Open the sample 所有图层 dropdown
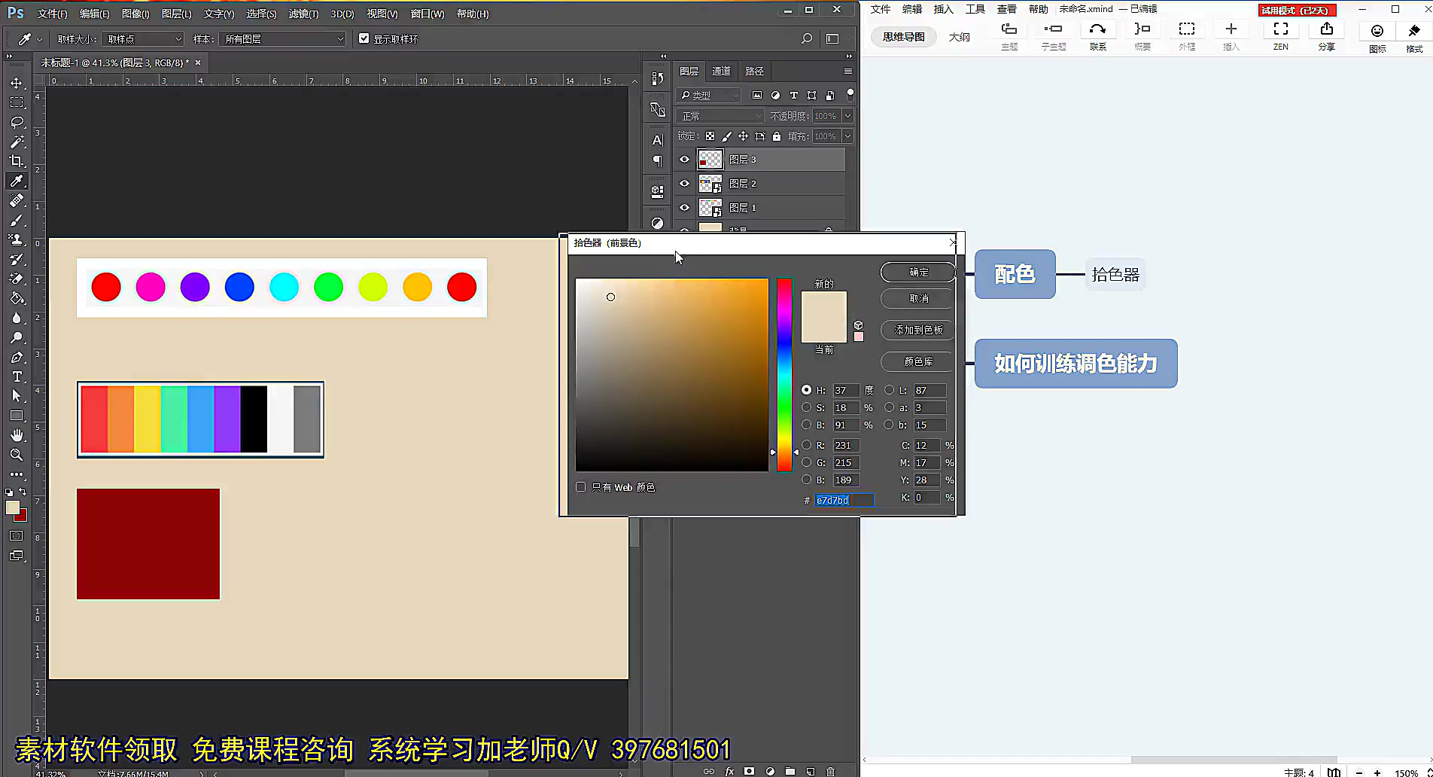 [282, 38]
